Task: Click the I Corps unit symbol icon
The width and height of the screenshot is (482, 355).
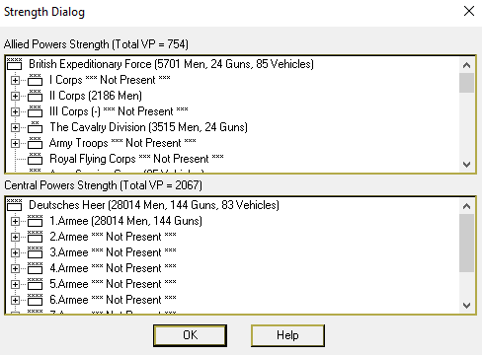Action: click(x=35, y=80)
